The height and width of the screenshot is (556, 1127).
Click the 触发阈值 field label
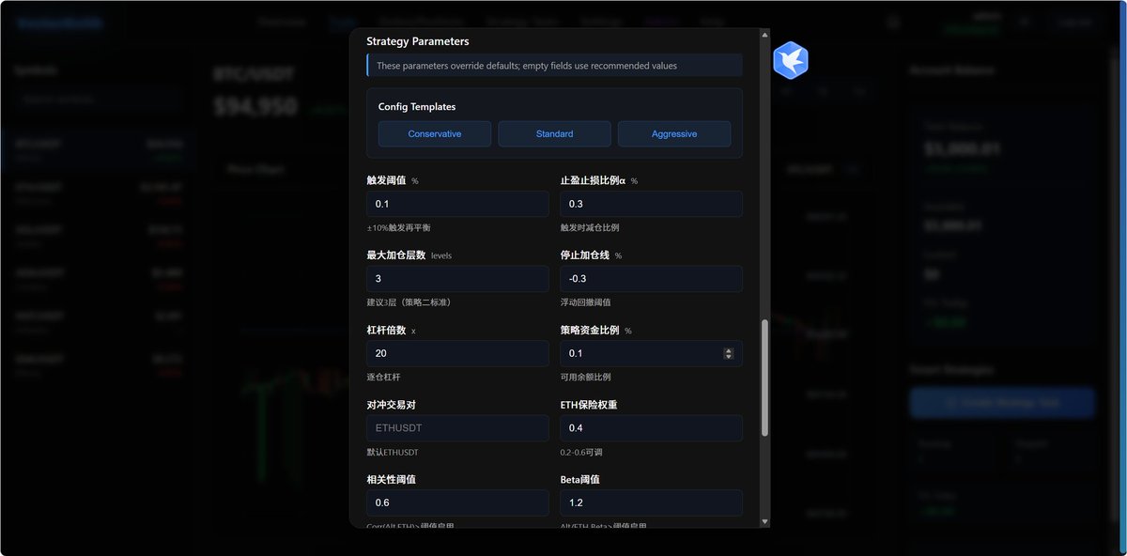coord(386,179)
